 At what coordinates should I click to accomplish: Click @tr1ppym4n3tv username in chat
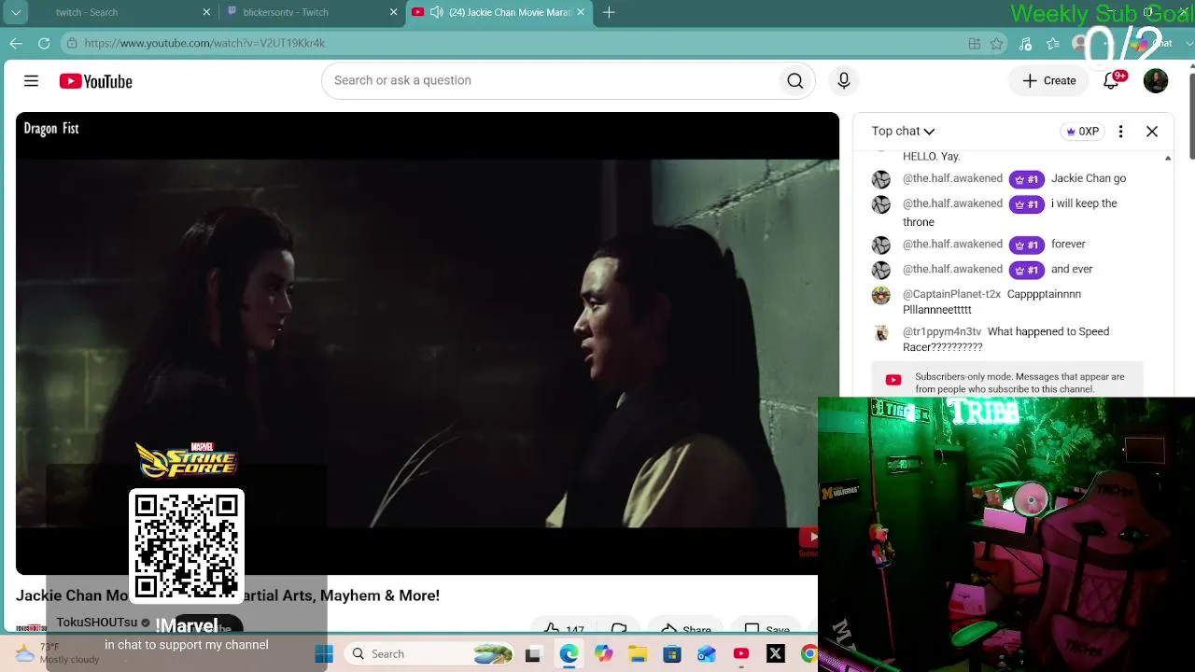coord(942,331)
